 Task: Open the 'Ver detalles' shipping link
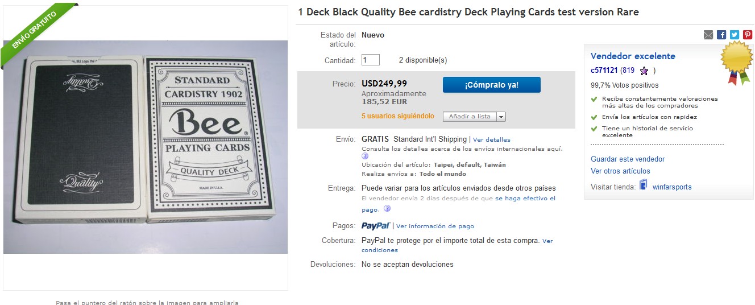492,139
